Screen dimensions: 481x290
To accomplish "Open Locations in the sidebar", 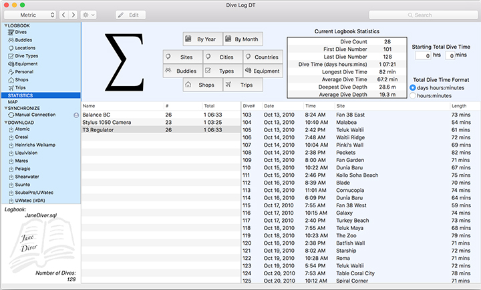I will 25,48.
